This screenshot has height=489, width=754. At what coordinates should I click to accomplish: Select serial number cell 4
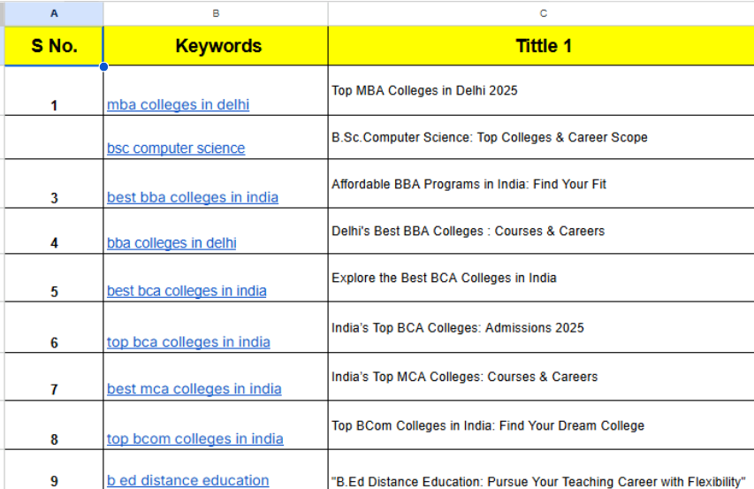point(54,231)
